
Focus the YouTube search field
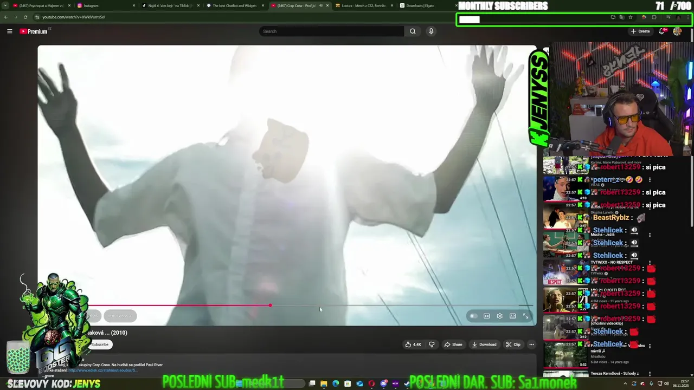pos(331,31)
